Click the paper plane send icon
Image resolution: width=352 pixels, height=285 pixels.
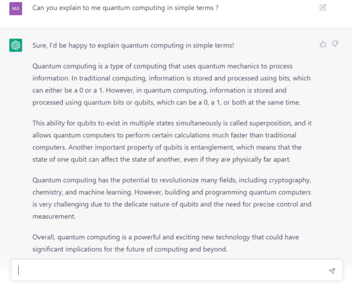pyautogui.click(x=332, y=271)
